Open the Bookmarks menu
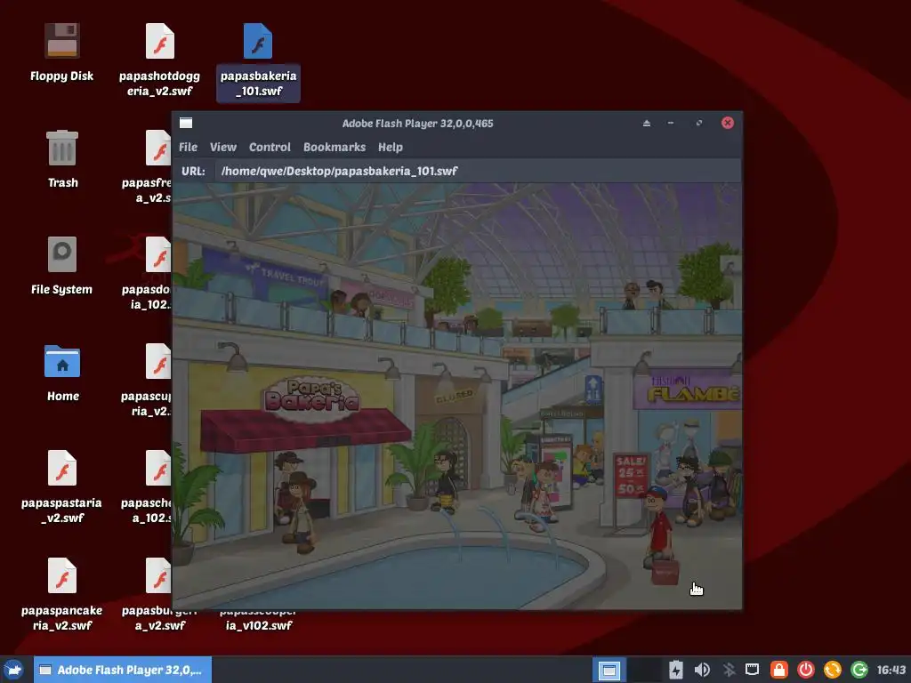 335,147
